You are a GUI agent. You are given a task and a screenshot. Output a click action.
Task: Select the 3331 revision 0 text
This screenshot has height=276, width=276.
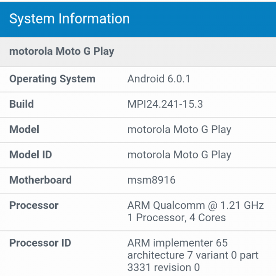pyautogui.click(x=163, y=267)
